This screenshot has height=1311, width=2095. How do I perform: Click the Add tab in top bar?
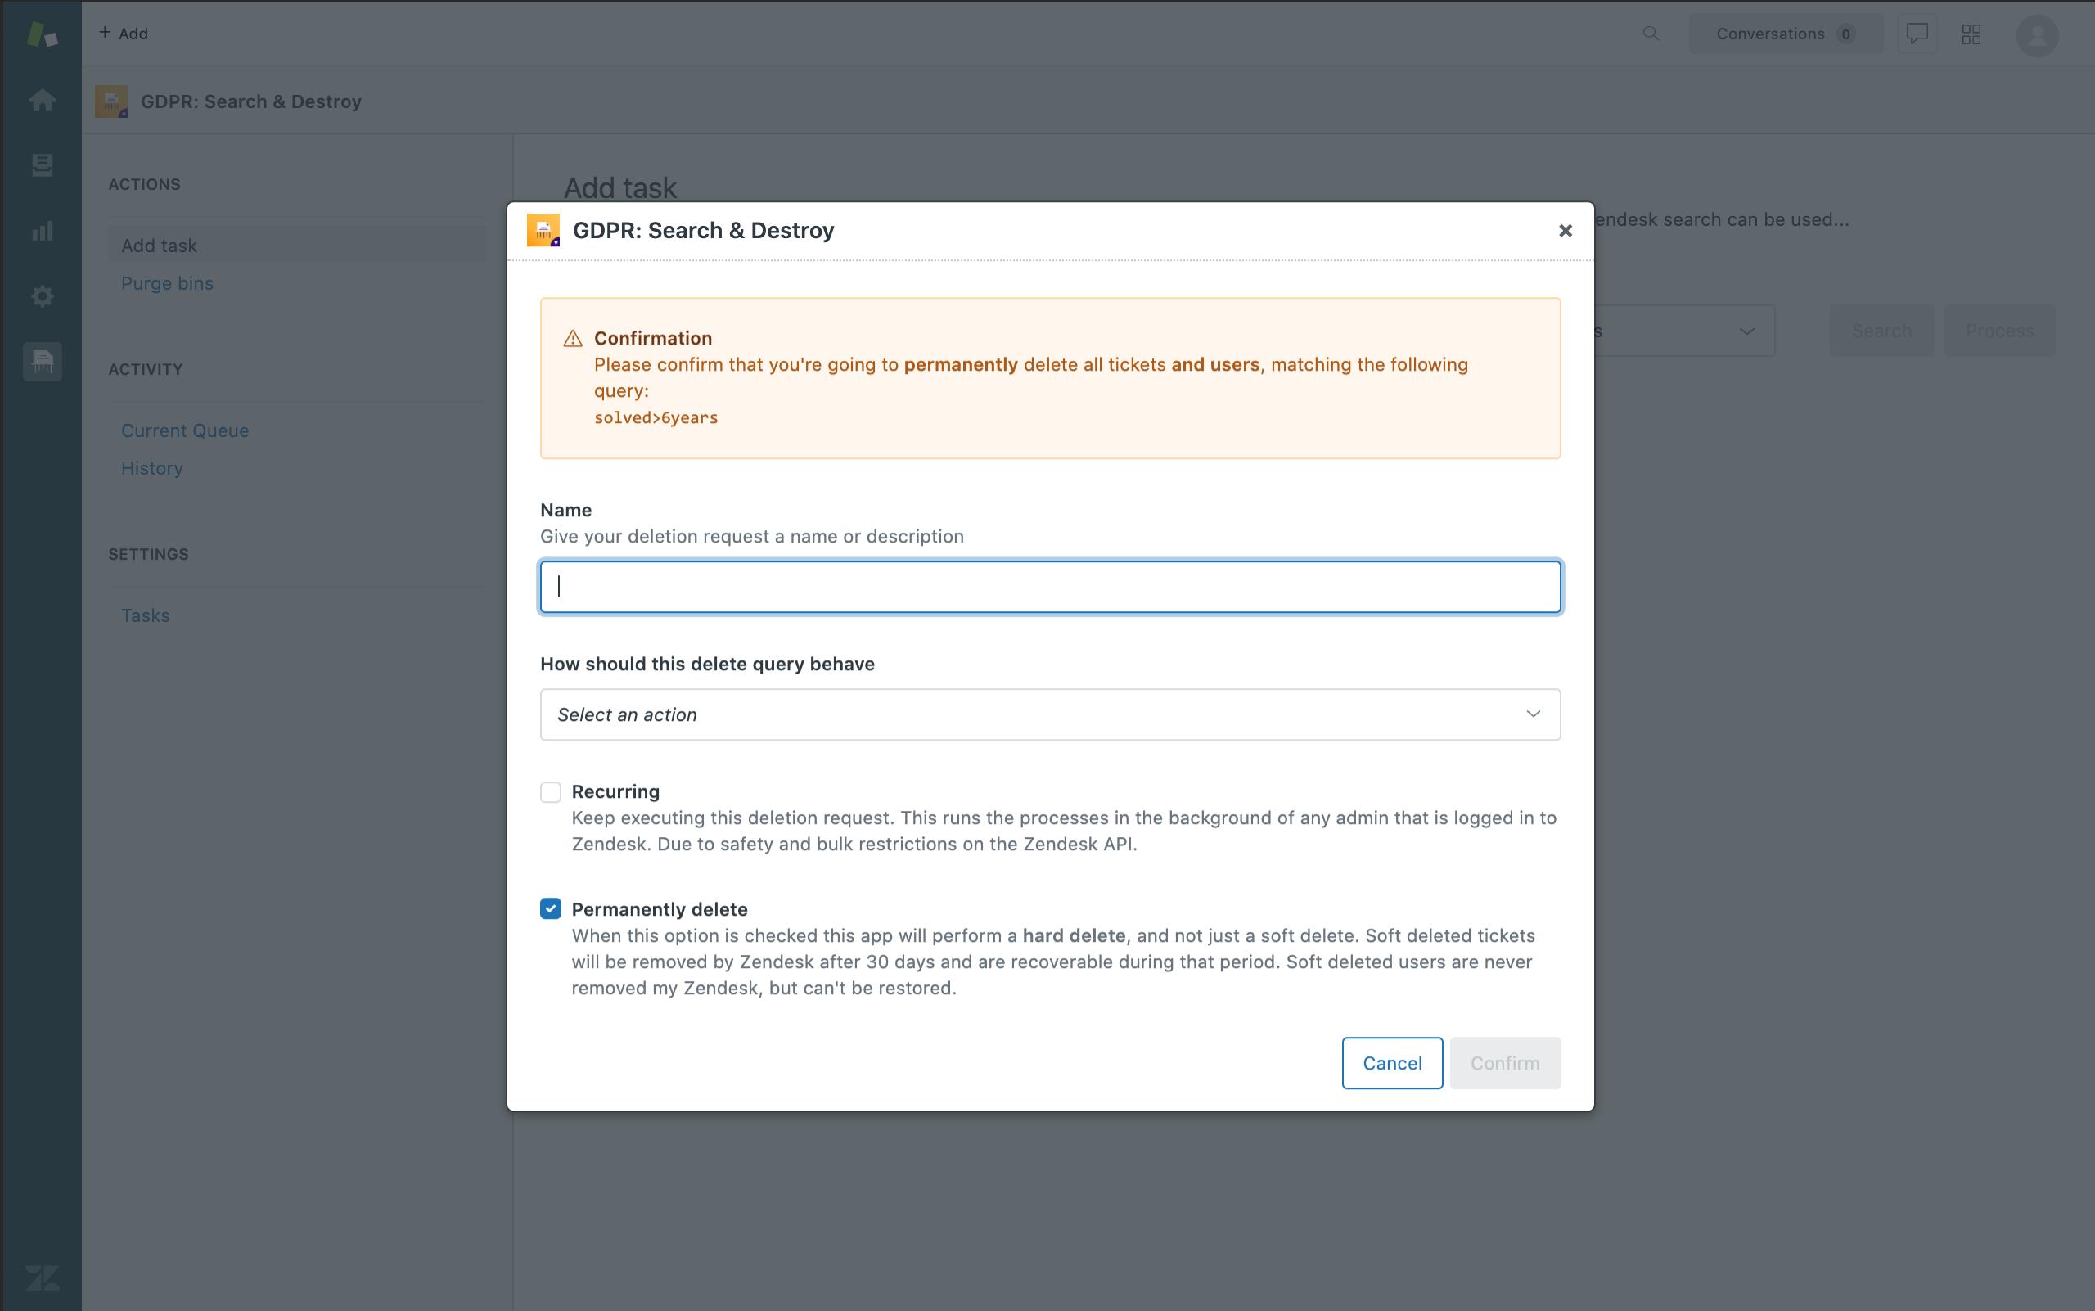(x=124, y=34)
